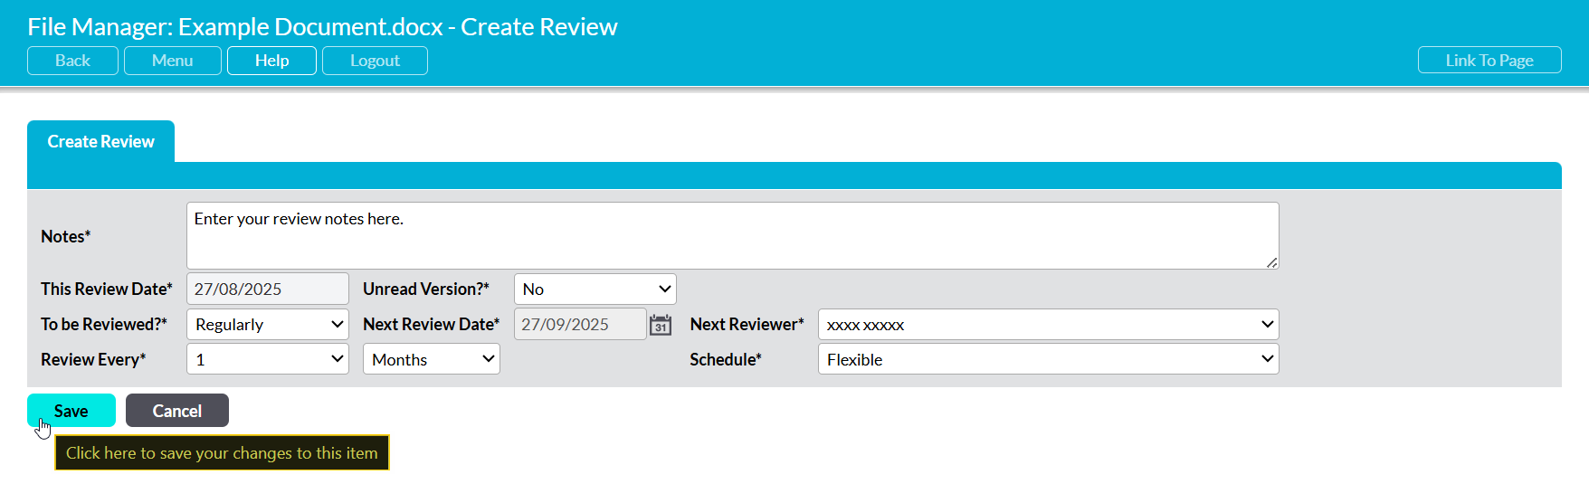The height and width of the screenshot is (484, 1589).
Task: Grab the Notes textarea resize handle
Action: click(1271, 262)
